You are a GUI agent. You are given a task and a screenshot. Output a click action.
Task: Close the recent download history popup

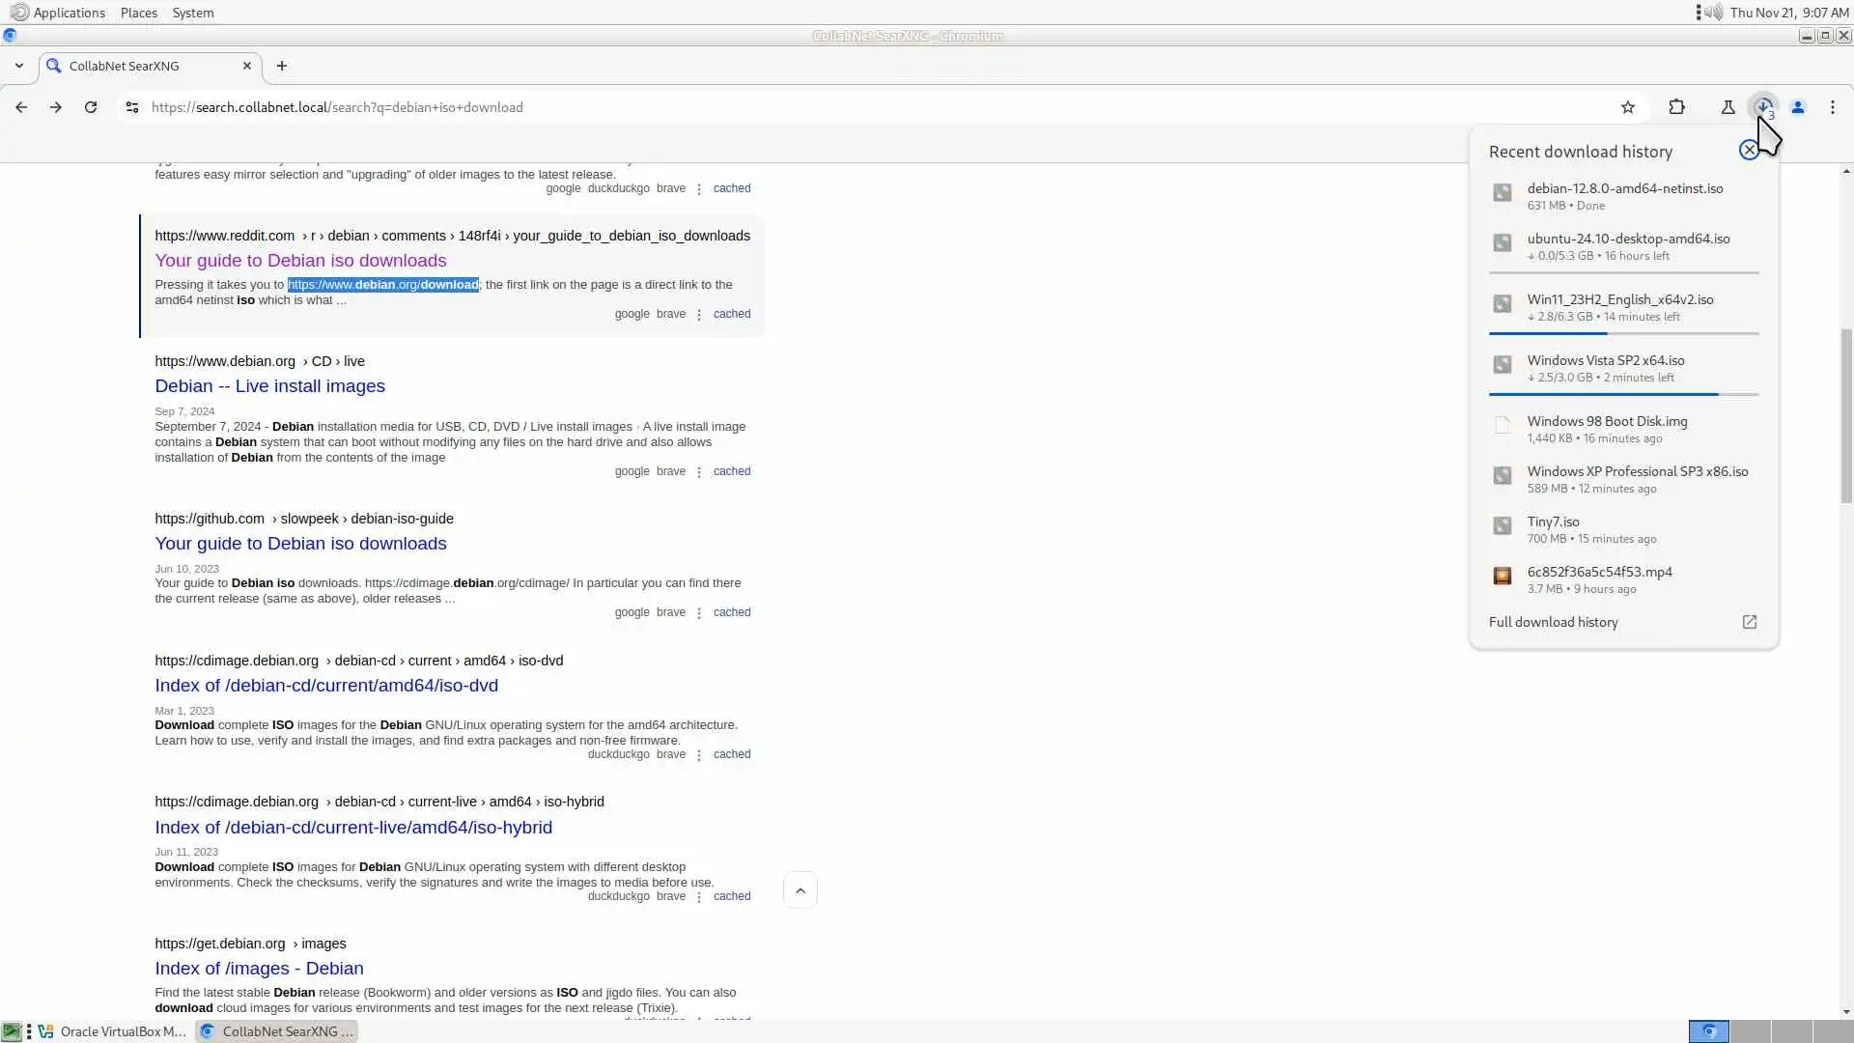(x=1749, y=150)
